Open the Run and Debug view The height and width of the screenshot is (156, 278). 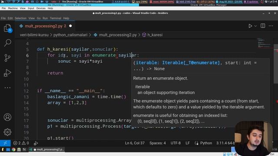[x=7, y=73]
